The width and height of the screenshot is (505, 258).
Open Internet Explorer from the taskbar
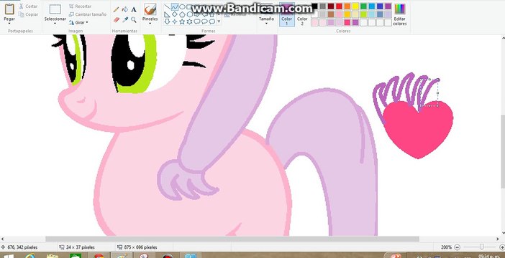[x=31, y=256]
